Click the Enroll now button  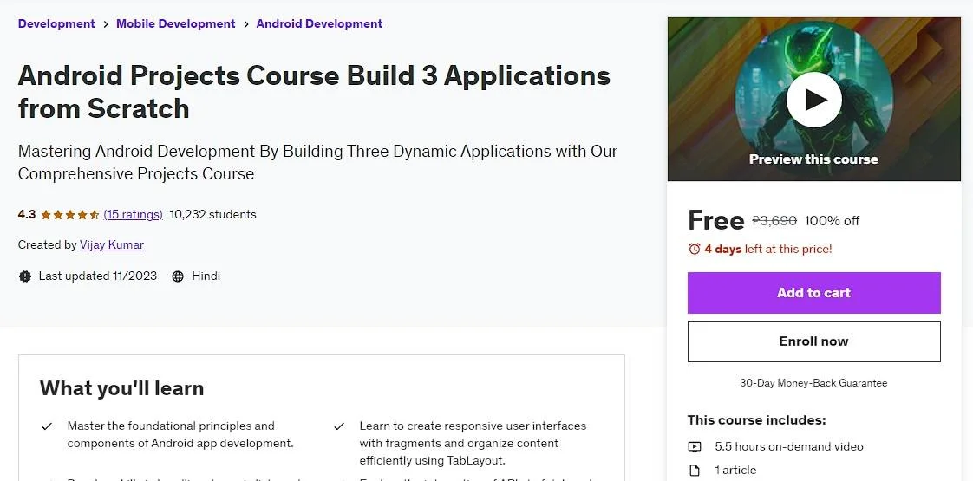[x=813, y=341]
